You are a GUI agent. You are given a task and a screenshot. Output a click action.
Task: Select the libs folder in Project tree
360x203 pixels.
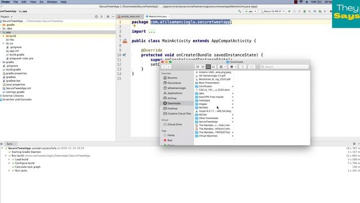click(10, 40)
